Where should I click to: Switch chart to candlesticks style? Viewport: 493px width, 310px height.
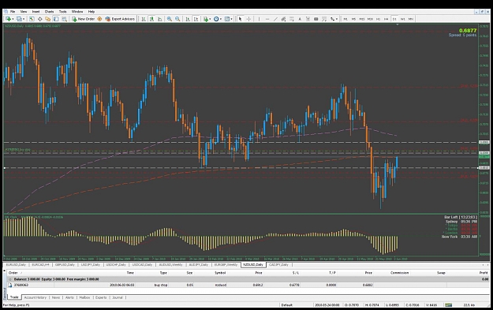[151, 19]
